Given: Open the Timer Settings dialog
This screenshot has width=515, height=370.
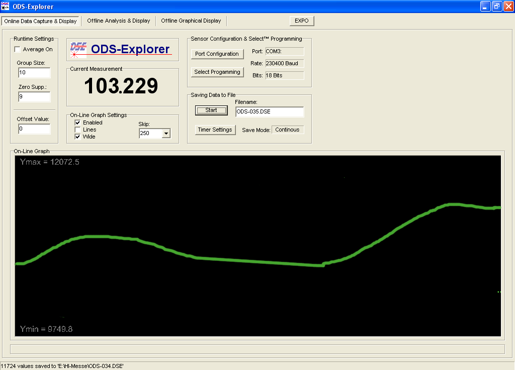Looking at the screenshot, I should click(215, 130).
